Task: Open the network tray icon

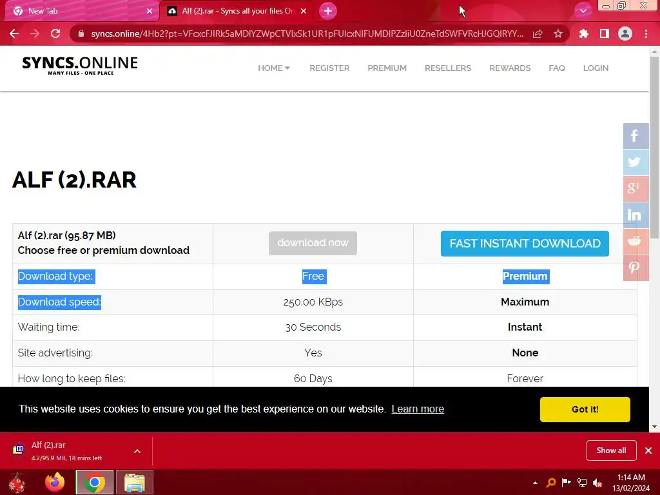Action: (582, 483)
